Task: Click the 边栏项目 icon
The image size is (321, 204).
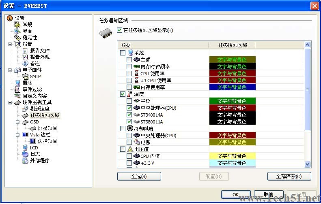Action: [33, 141]
